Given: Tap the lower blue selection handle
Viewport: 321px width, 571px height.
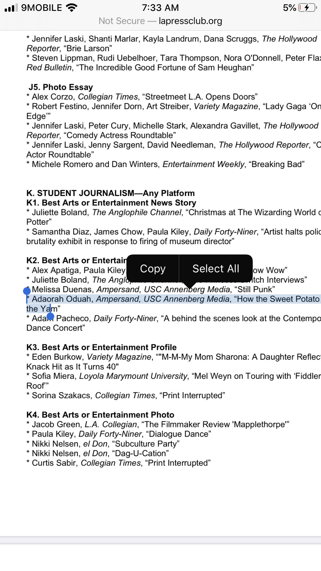Looking at the screenshot, I should (x=50, y=316).
